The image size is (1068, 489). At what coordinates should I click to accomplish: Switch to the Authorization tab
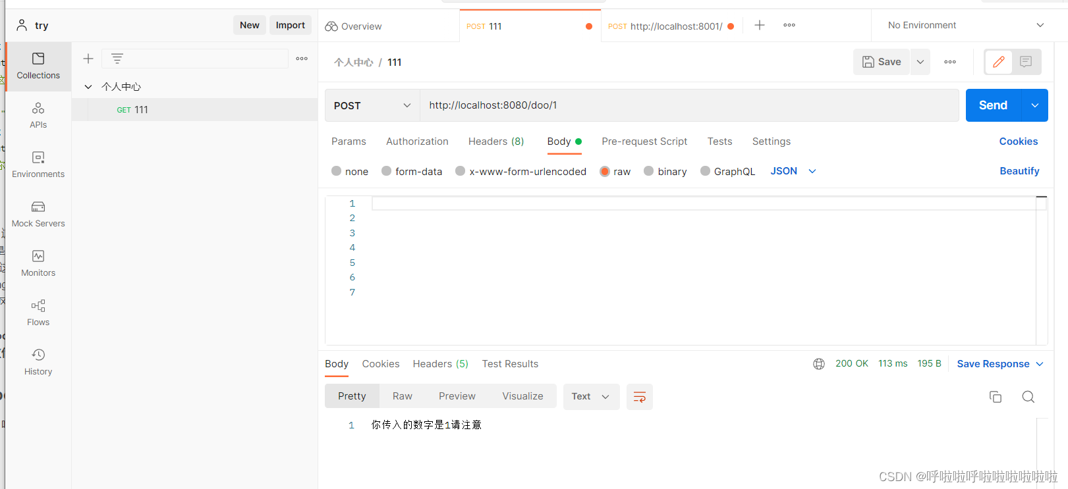417,142
